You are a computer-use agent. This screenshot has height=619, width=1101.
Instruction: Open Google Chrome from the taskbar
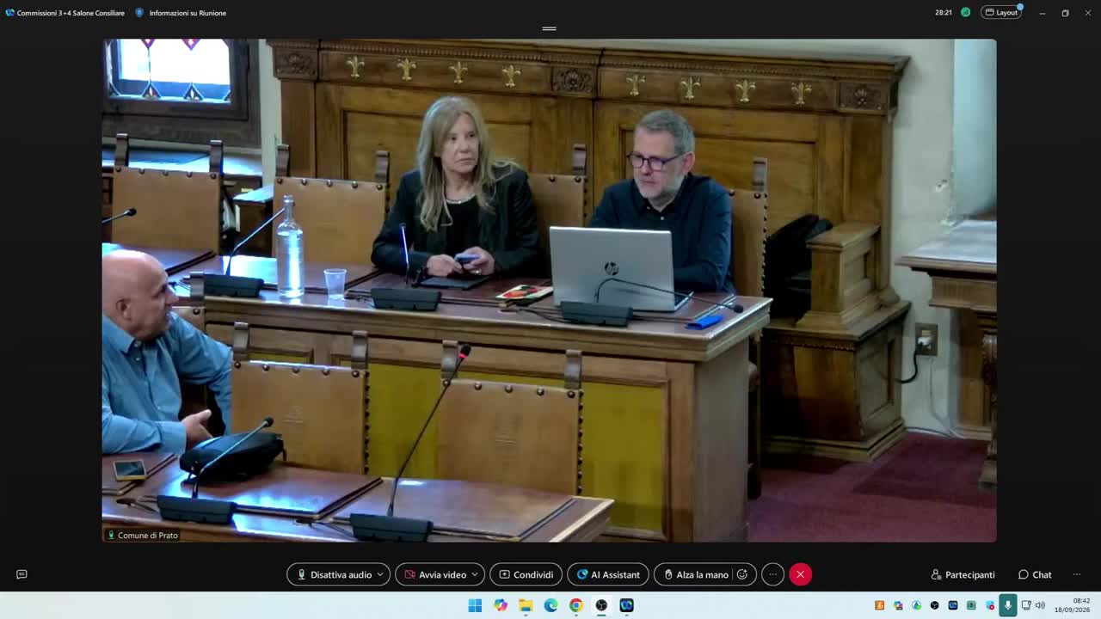click(x=576, y=605)
